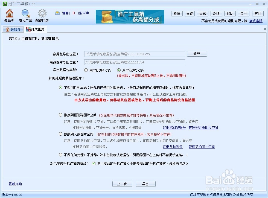Choose 搬家到又拍图片空间 option
The width and height of the screenshot is (268, 198).
(61, 134)
